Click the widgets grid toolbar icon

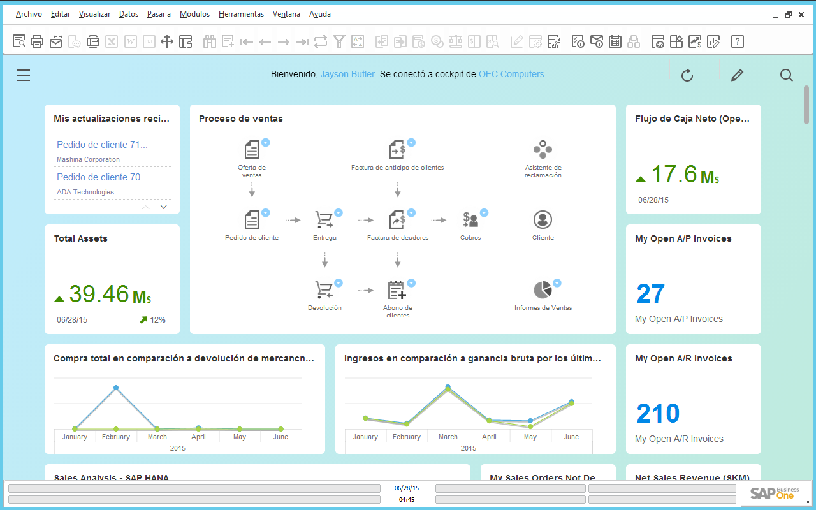676,41
